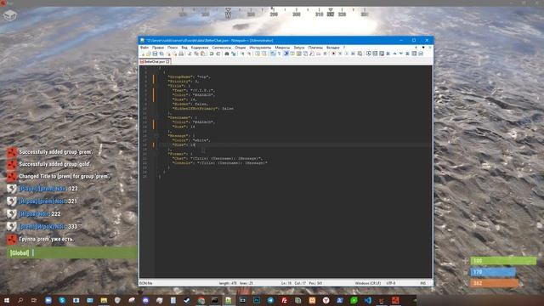Click the "Hidden": false line

190,104
